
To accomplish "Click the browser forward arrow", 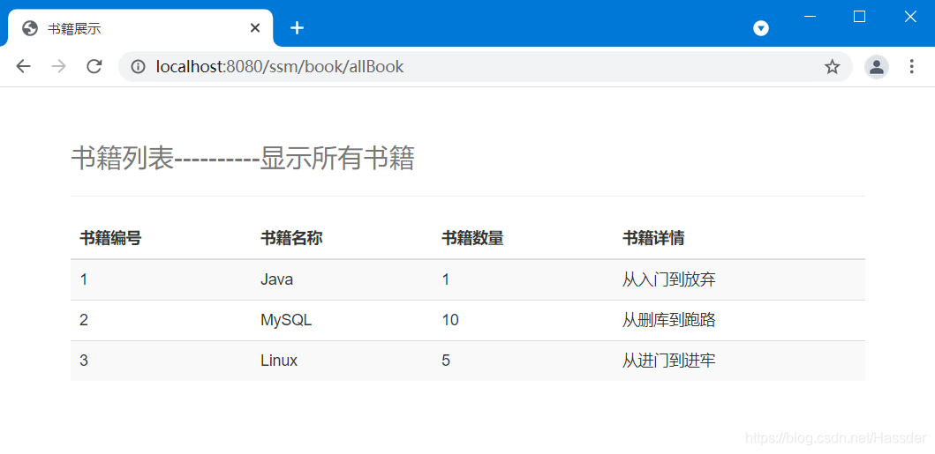I will click(58, 67).
